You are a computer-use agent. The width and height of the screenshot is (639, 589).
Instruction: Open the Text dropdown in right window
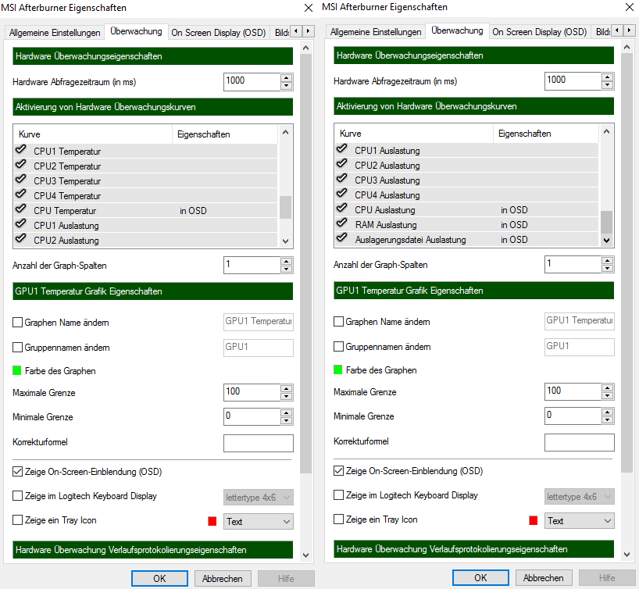(580, 520)
